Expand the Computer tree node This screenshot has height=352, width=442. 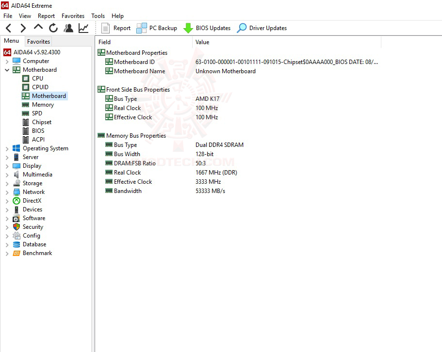tap(7, 62)
